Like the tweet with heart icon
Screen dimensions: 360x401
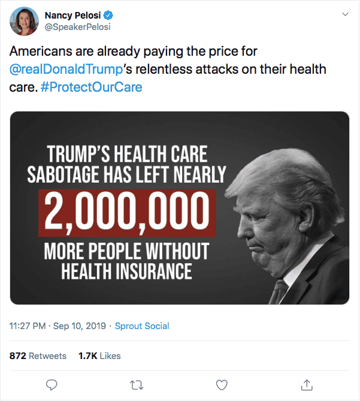[222, 384]
